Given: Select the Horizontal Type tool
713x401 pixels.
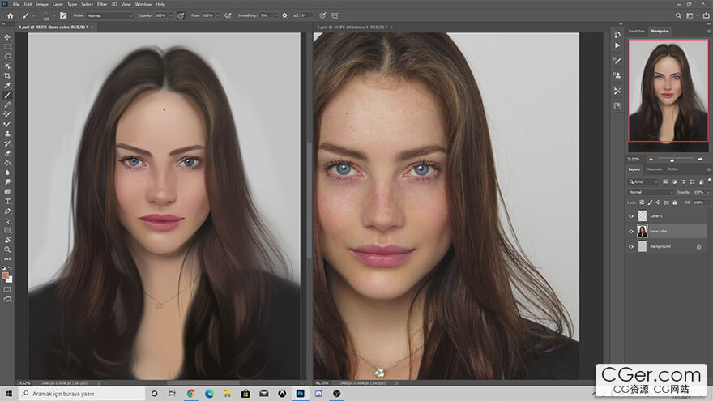Looking at the screenshot, I should [7, 201].
